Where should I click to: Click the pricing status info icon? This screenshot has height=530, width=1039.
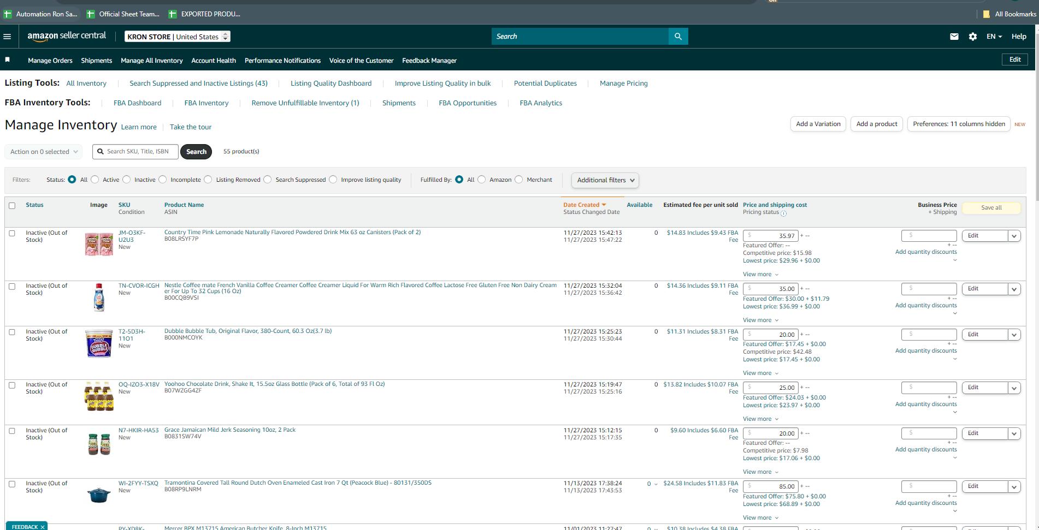783,213
